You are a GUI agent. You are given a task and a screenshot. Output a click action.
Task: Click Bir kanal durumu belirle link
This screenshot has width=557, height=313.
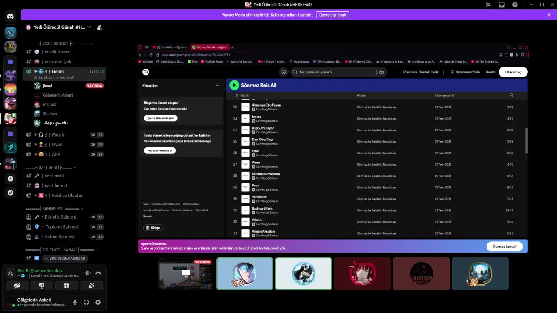click(x=54, y=77)
